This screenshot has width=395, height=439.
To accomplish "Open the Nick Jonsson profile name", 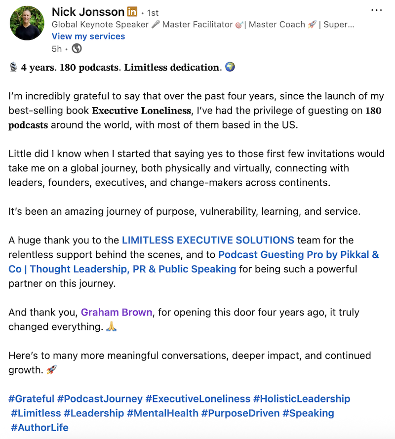I will [x=88, y=12].
